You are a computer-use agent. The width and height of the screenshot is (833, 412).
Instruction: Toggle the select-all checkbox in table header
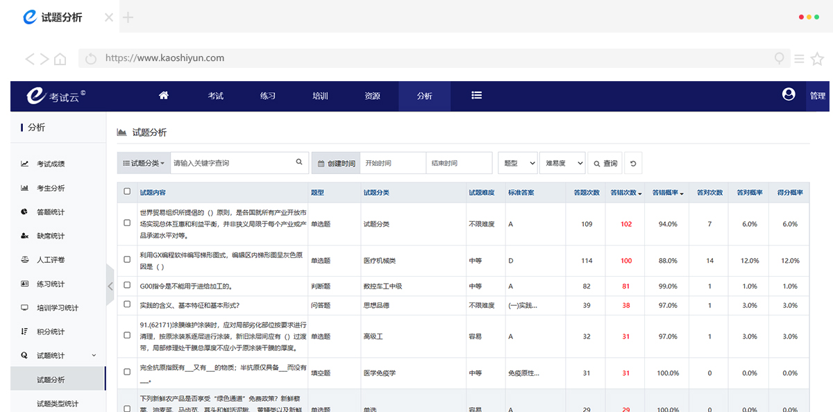(x=127, y=191)
